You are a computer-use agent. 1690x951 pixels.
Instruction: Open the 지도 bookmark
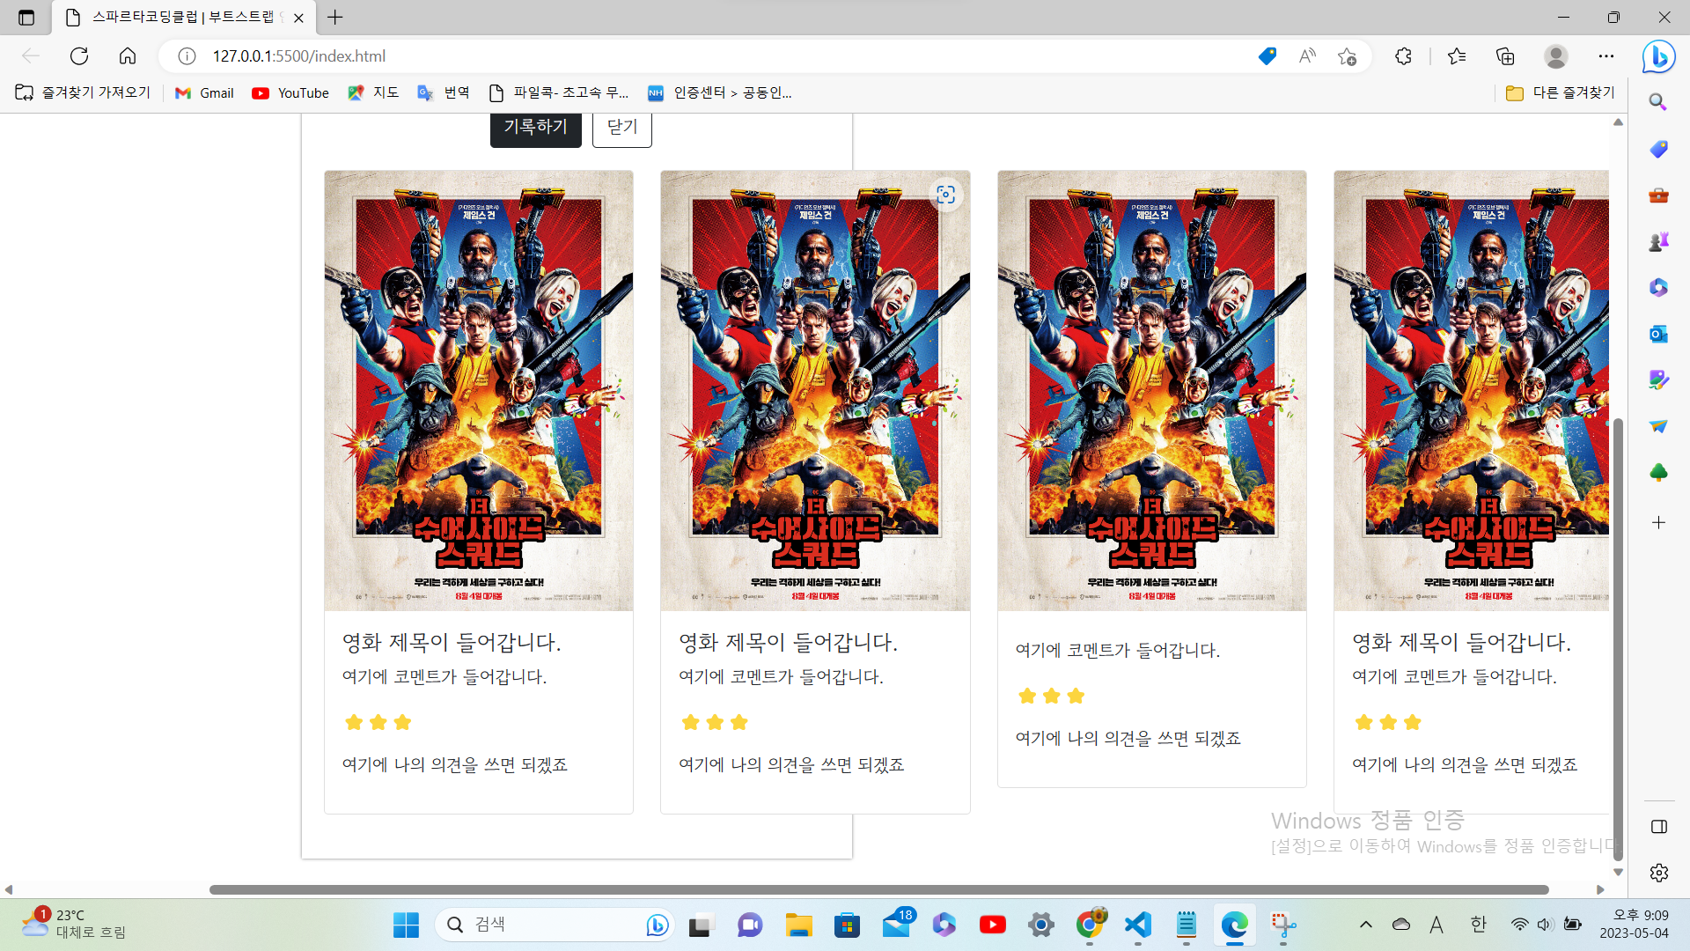373,92
